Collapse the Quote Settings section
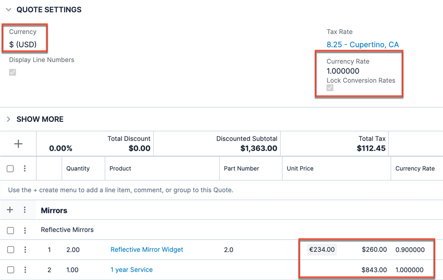The width and height of the screenshot is (443, 280). tap(8, 10)
